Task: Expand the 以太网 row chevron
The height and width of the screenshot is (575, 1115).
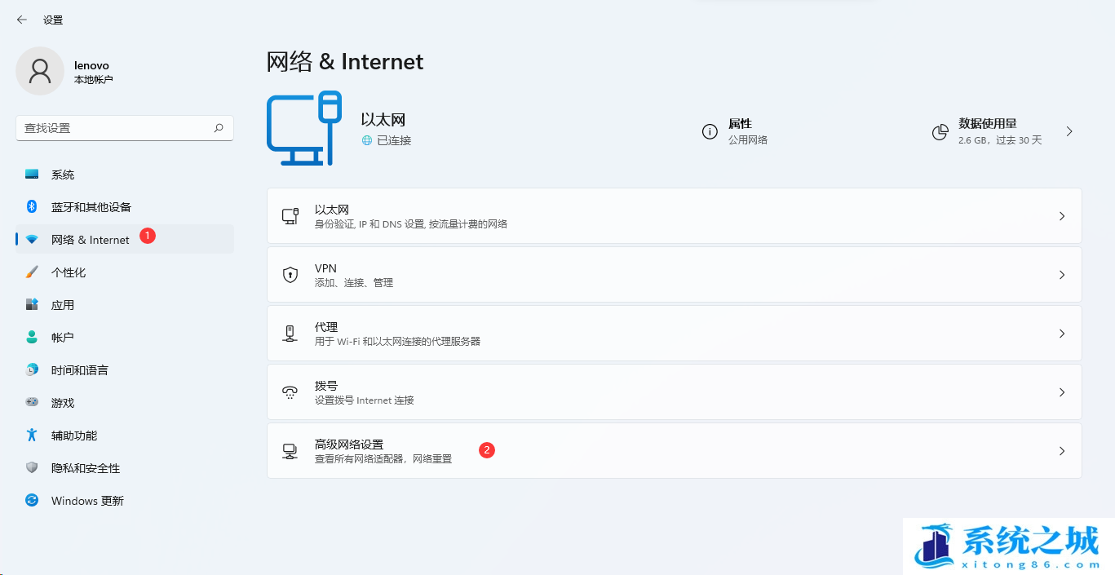Action: pos(1061,216)
